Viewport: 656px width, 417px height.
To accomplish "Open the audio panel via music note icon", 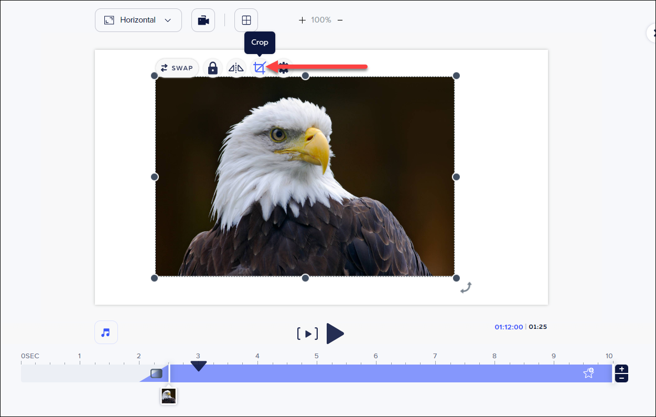I will (x=106, y=332).
